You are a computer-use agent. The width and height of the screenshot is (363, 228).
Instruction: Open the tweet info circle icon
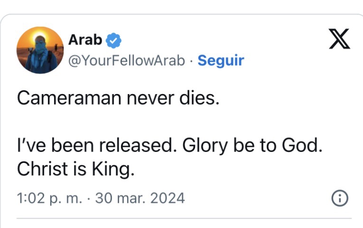(339, 198)
